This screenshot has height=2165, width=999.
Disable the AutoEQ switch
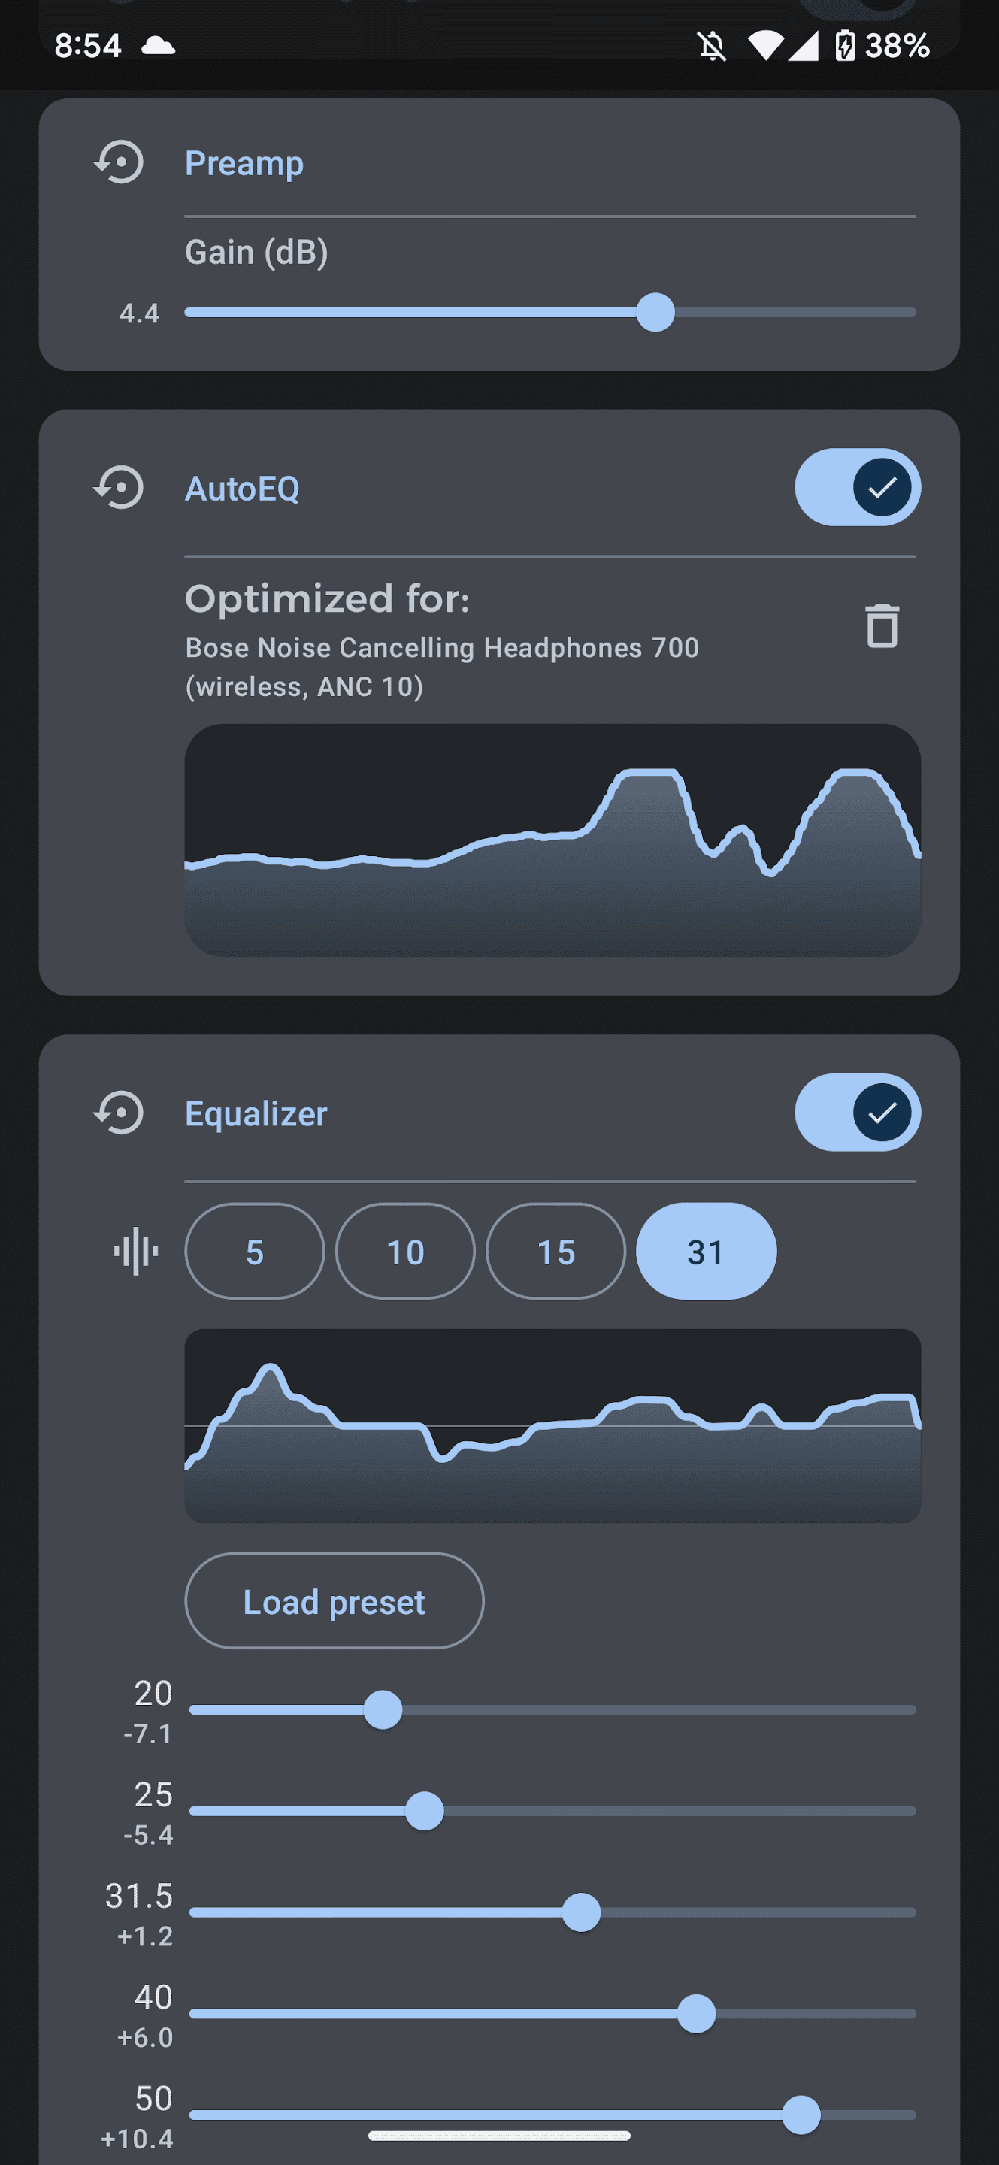(x=857, y=487)
